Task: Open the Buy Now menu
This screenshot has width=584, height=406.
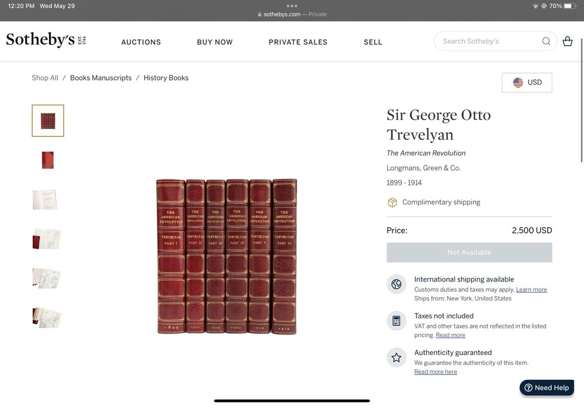Action: pos(215,42)
